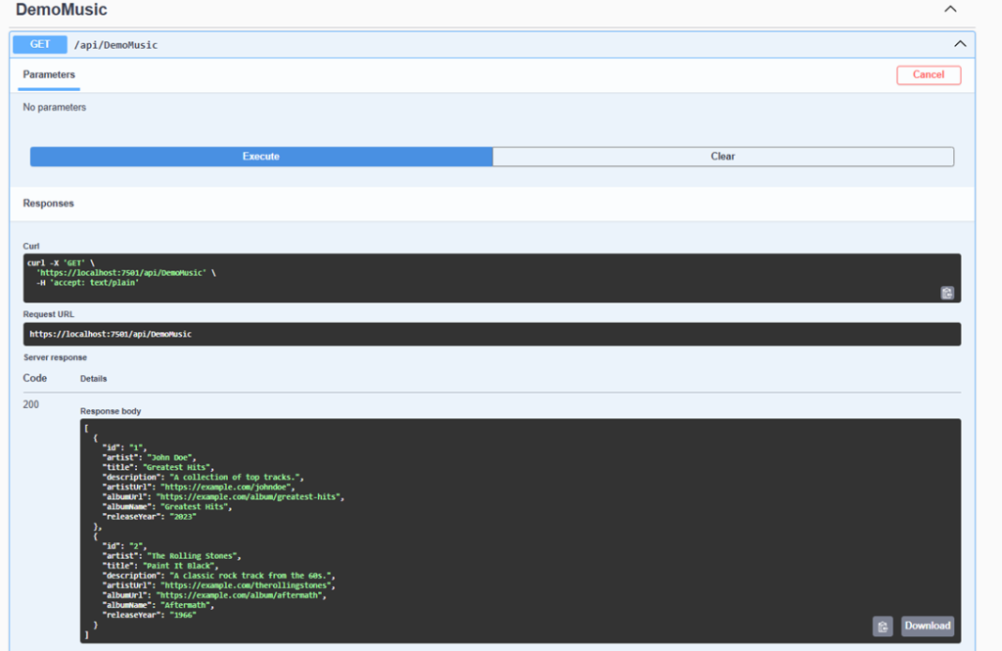The width and height of the screenshot is (1002, 651).
Task: Switch to the Parameters tab
Action: [x=49, y=74]
